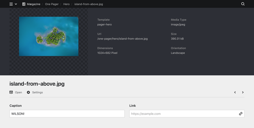This screenshot has width=254, height=128.
Task: Open the Settings dropdown label
Action: coord(37,92)
